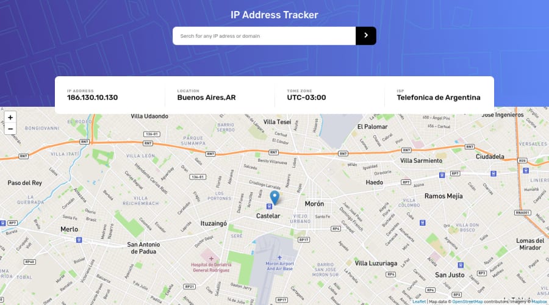Click the hospital cross icon on map
The width and height of the screenshot is (549, 305).
pos(211,259)
